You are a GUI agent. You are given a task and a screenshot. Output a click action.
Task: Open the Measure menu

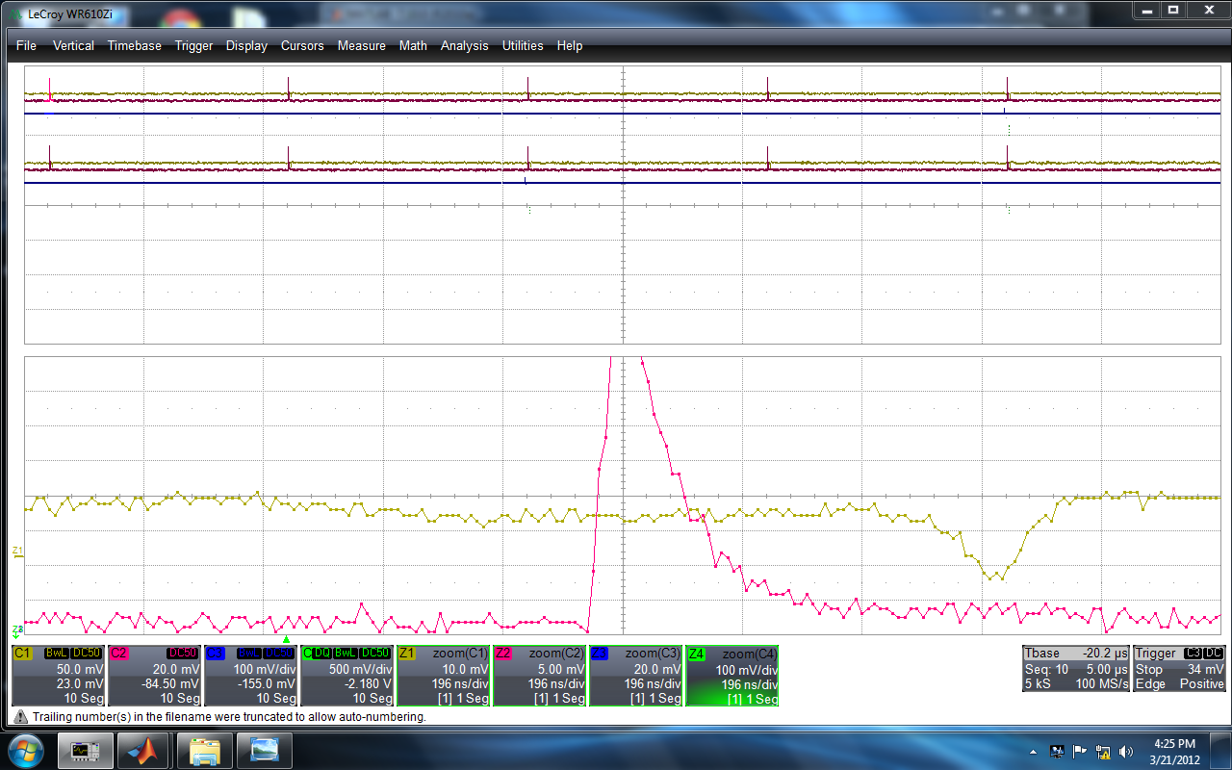tap(361, 46)
